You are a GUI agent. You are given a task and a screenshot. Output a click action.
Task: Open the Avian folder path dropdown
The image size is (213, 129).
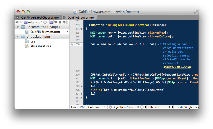(33, 22)
